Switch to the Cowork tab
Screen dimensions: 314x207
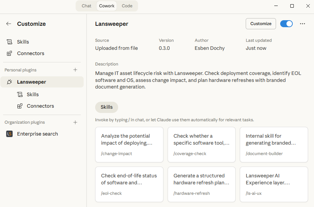point(107,6)
